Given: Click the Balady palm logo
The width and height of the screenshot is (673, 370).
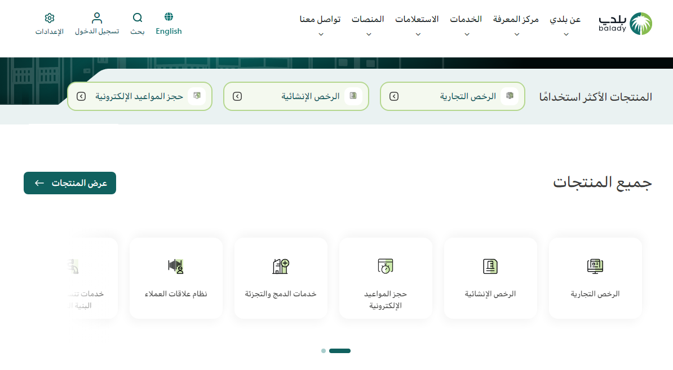Looking at the screenshot, I should point(641,24).
